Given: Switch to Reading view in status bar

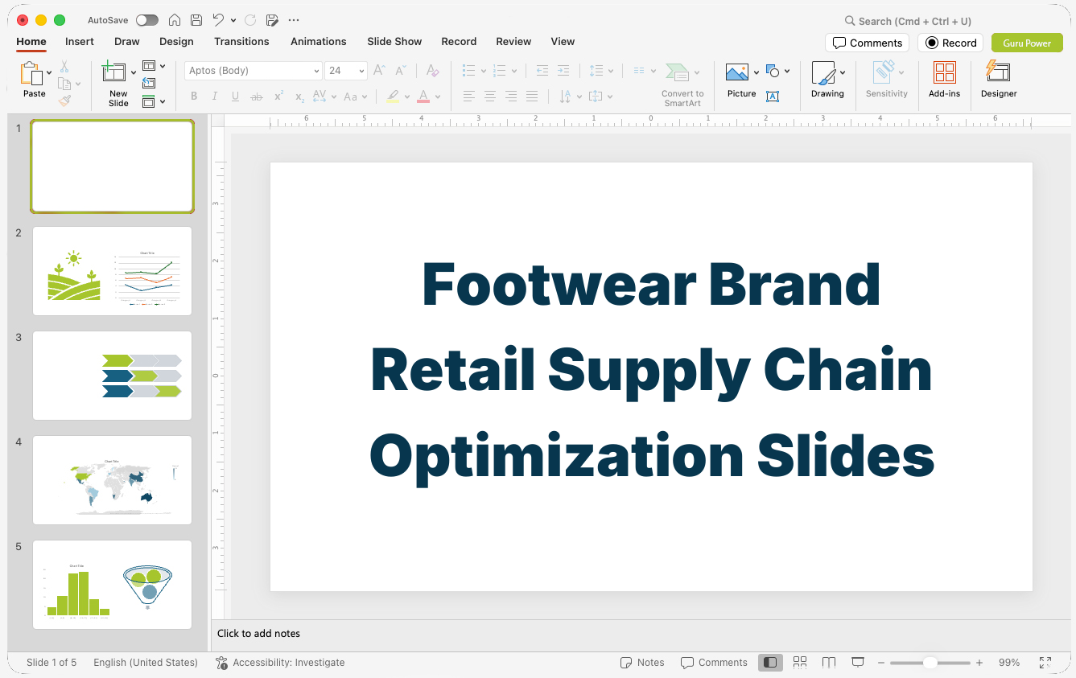Looking at the screenshot, I should 829,663.
